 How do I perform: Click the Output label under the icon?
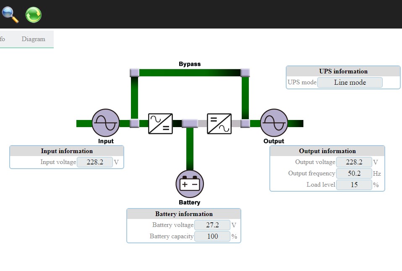[274, 141]
